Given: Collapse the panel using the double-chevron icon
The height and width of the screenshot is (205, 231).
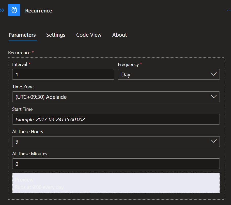Looking at the screenshot, I should (2, 10).
